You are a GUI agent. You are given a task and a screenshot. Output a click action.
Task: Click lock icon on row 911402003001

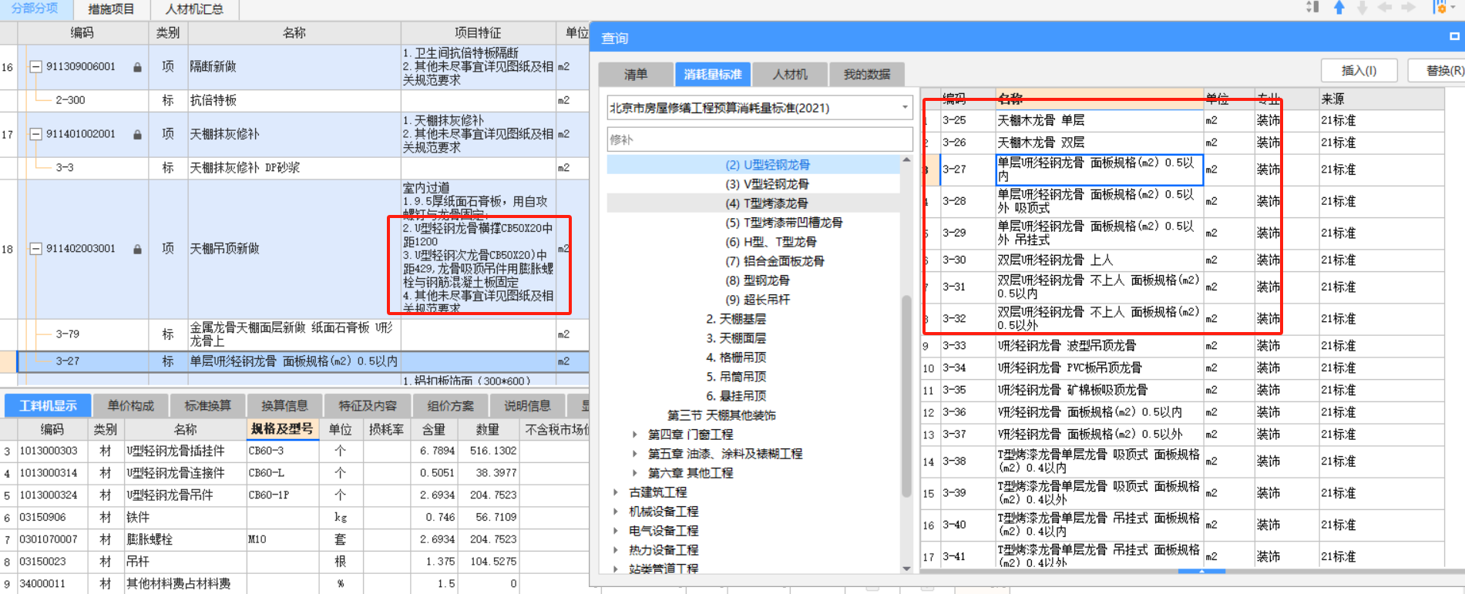(x=137, y=249)
